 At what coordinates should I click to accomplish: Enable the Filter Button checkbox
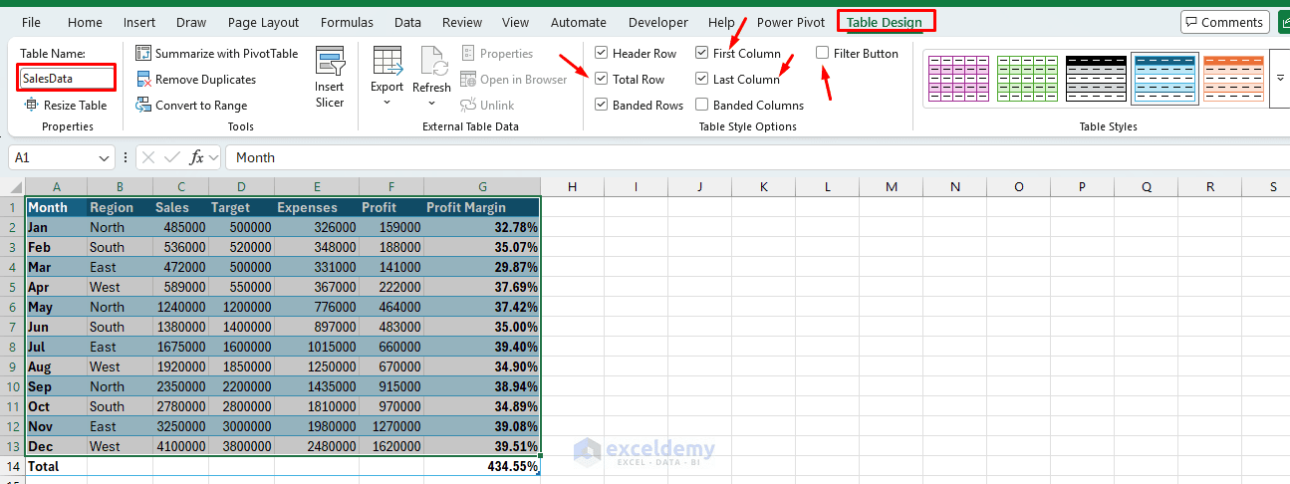click(823, 54)
